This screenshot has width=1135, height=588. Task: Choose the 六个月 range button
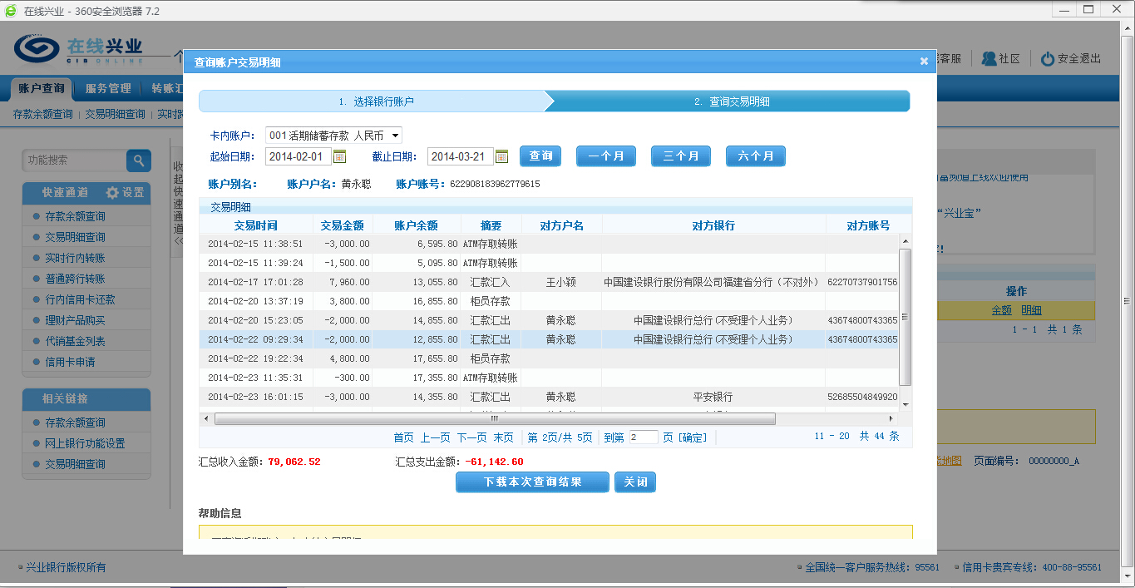point(755,156)
